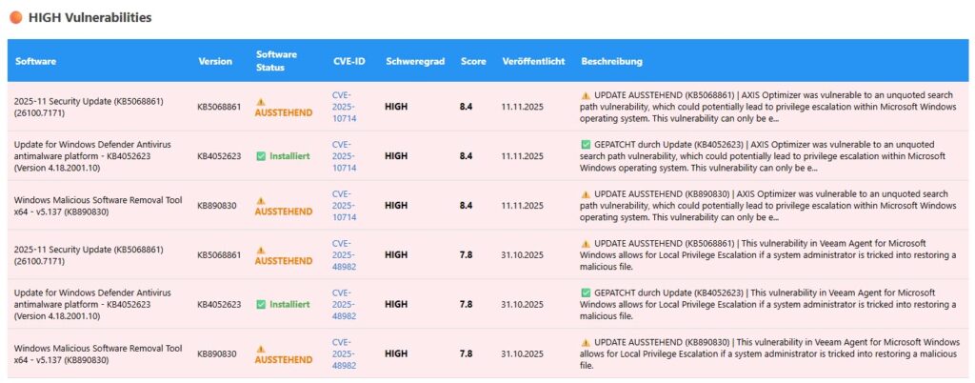Click description warning icon before AXIS text for KB890830
The image size is (975, 383).
coord(586,194)
